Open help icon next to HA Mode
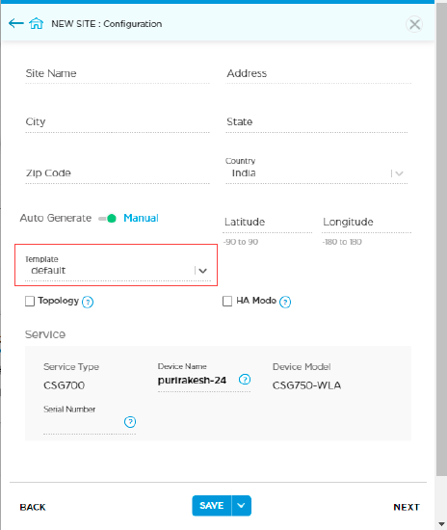This screenshot has width=447, height=530. (285, 302)
